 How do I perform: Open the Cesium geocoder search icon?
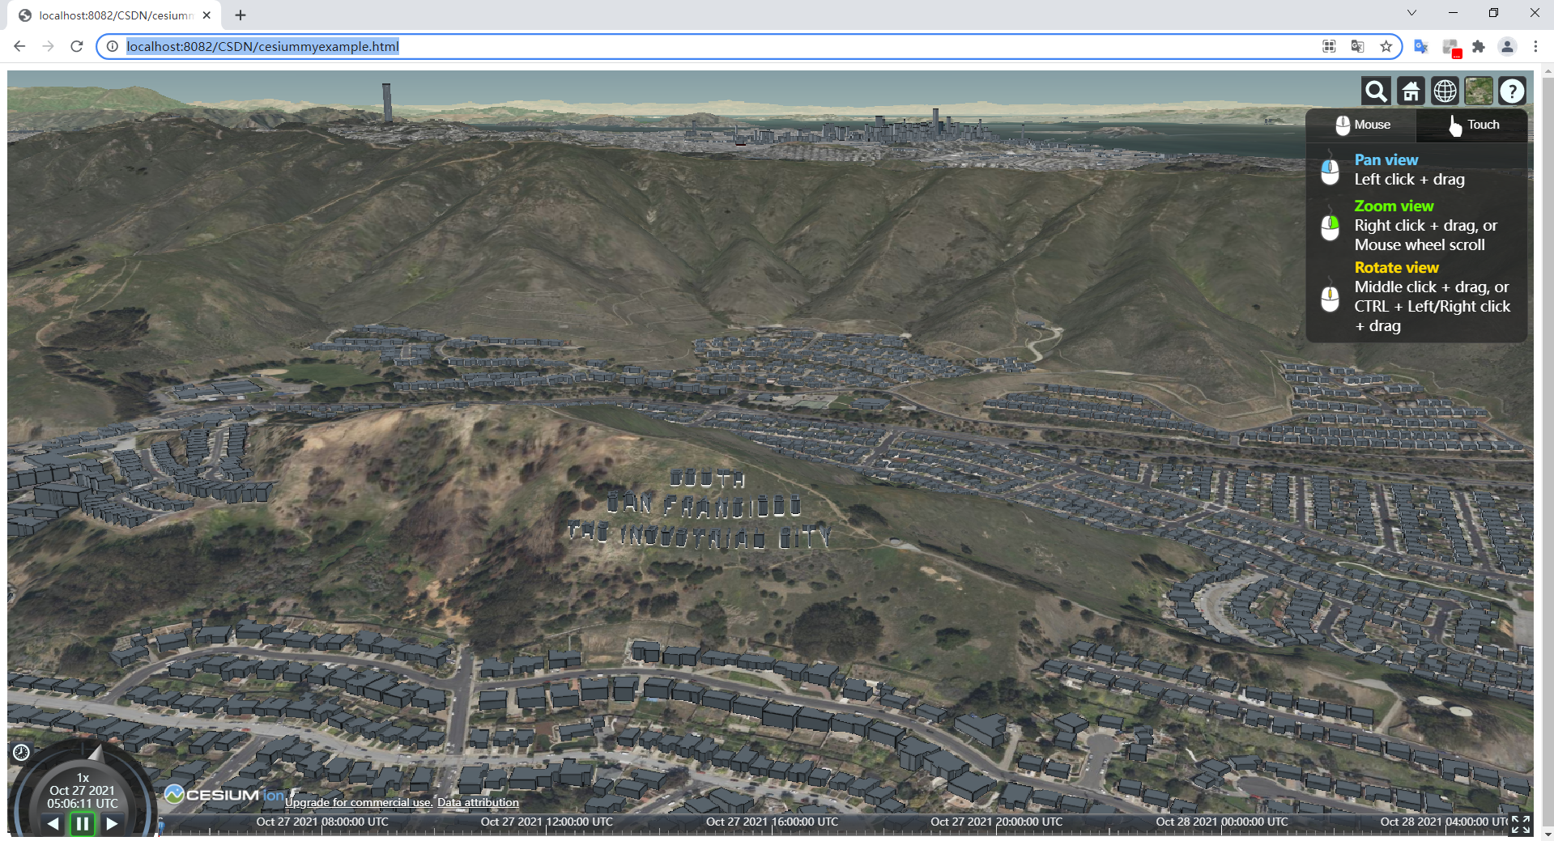coord(1376,91)
